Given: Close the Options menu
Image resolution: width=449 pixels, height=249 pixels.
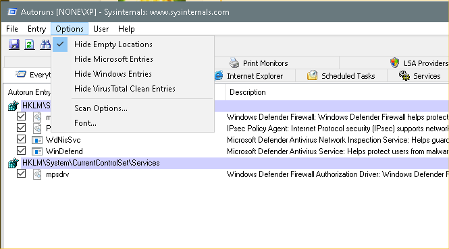Looking at the screenshot, I should (70, 29).
